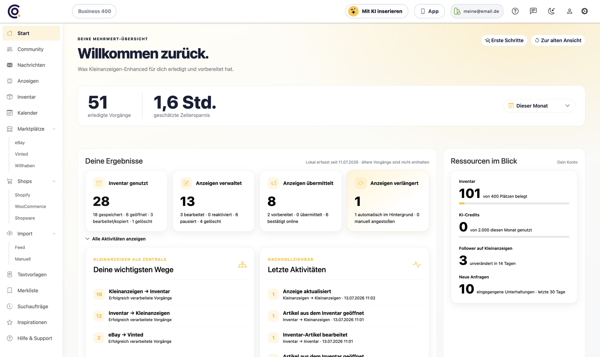600x357 pixels.
Task: Open settings gear icon
Action: pos(584,11)
